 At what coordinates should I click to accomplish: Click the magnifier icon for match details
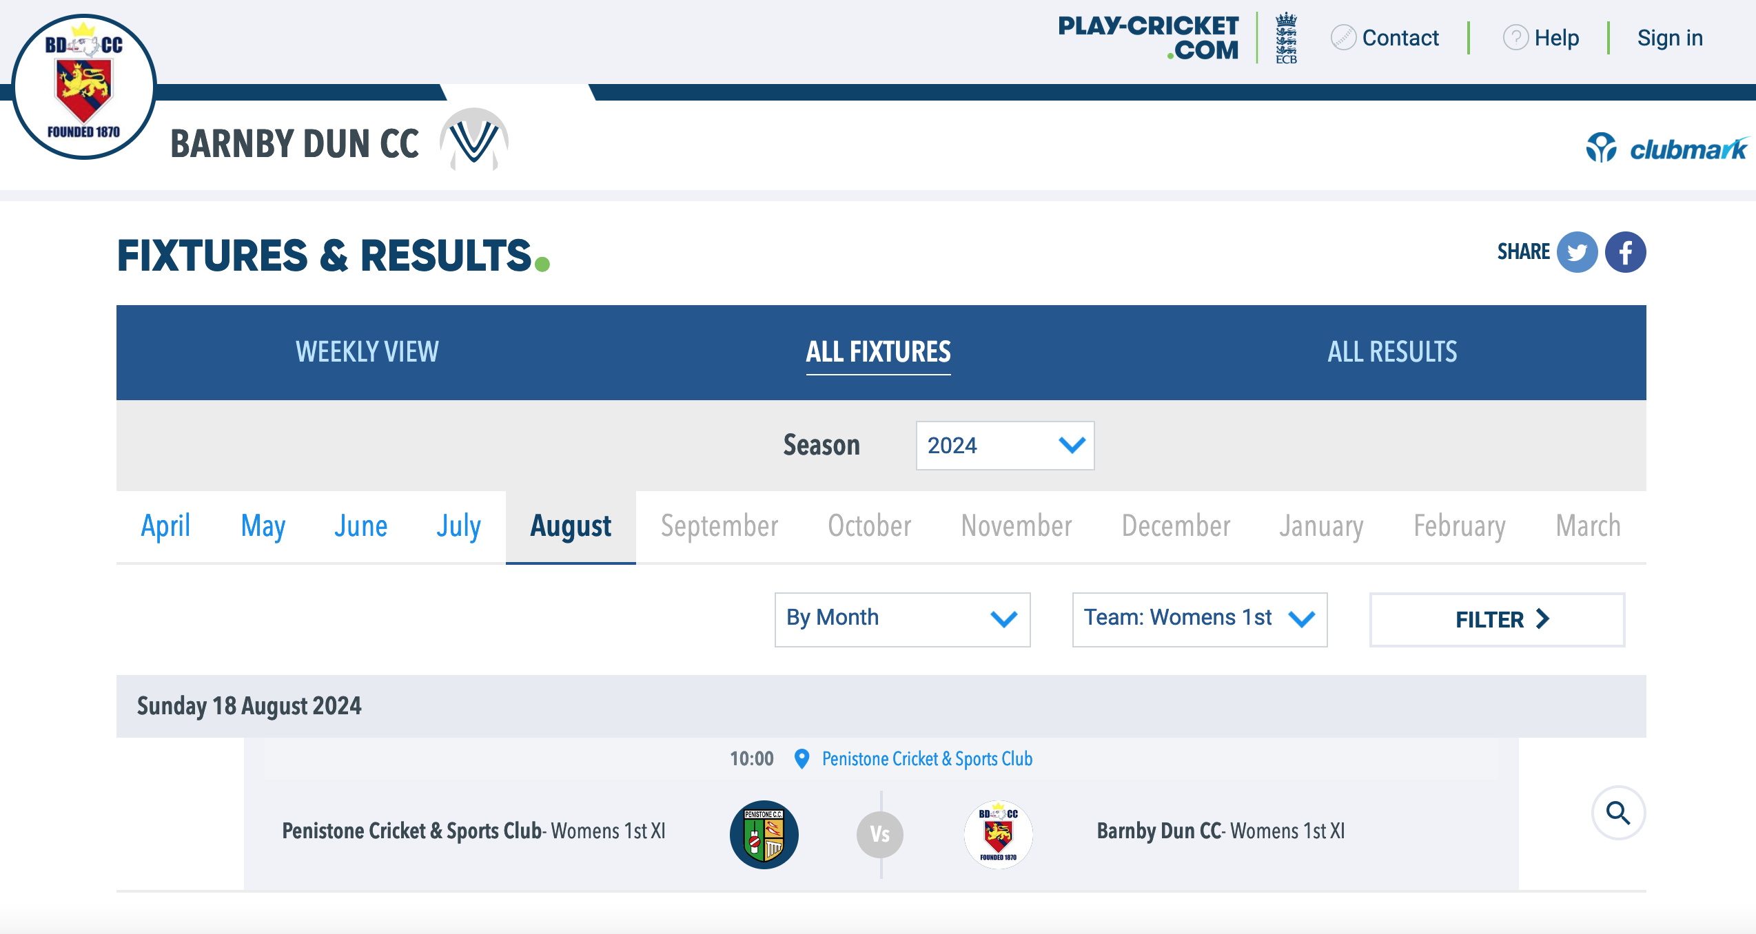click(x=1617, y=813)
